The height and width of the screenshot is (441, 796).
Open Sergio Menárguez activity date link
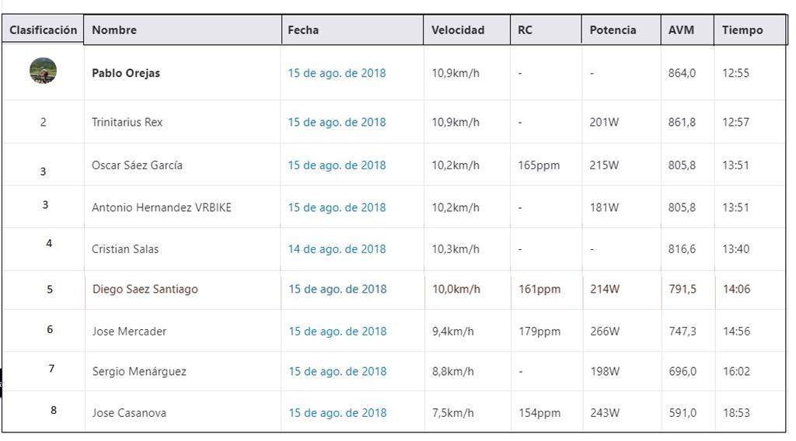(337, 371)
